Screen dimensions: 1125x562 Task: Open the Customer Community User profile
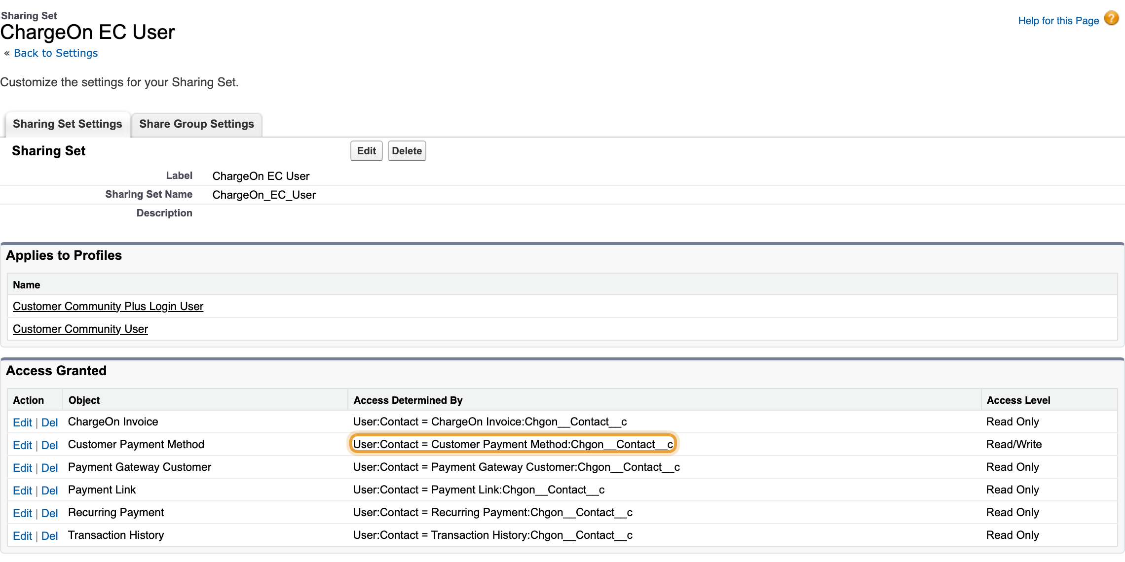[x=80, y=329]
